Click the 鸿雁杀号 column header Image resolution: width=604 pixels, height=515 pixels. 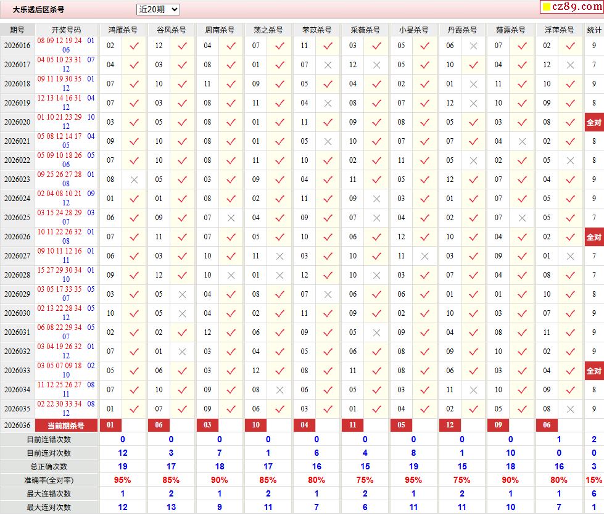pyautogui.click(x=122, y=30)
